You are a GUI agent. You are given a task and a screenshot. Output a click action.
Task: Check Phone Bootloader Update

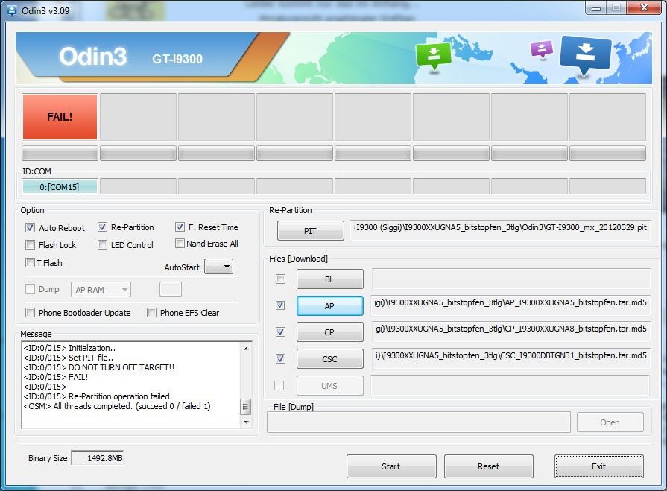click(30, 313)
